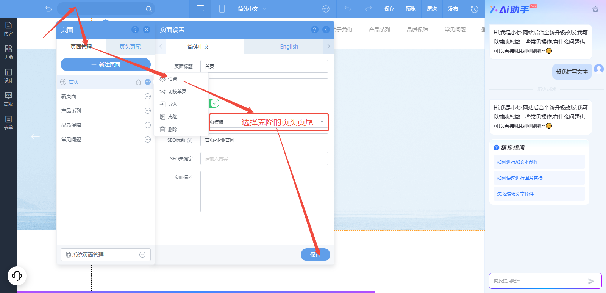Click 保存 in top toolbar
This screenshot has height=293, width=606.
coord(389,9)
